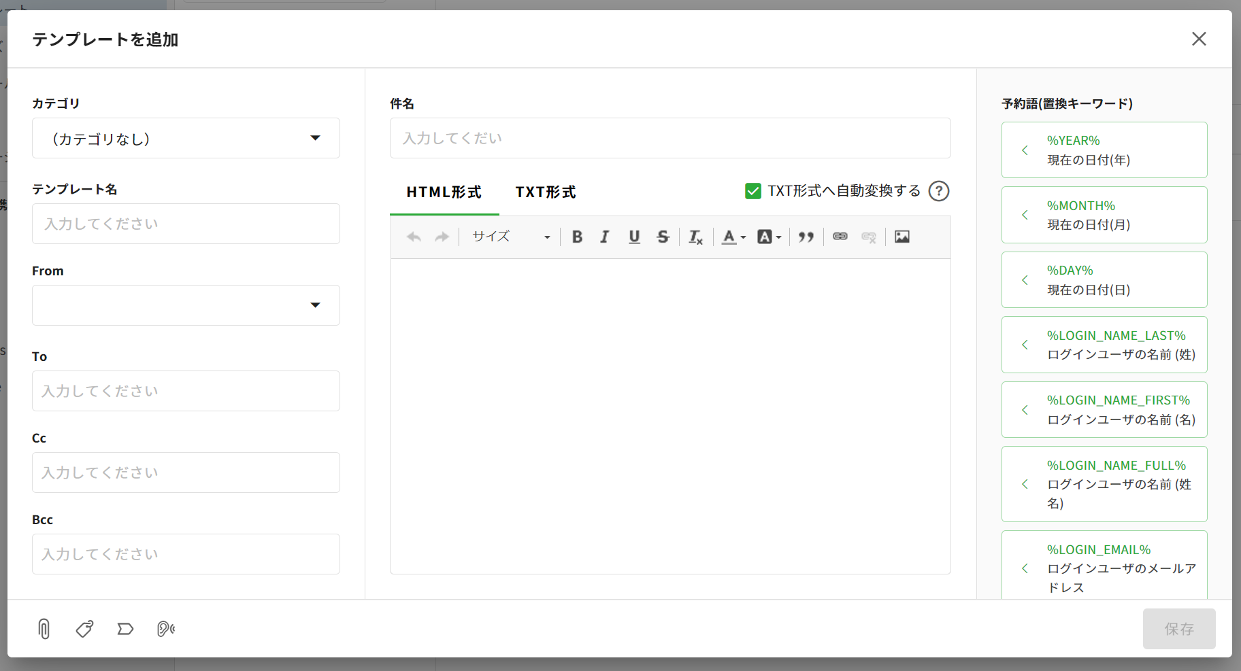
Task: Uncheck TXT形式へ自動変換する checkbox
Action: (x=753, y=191)
